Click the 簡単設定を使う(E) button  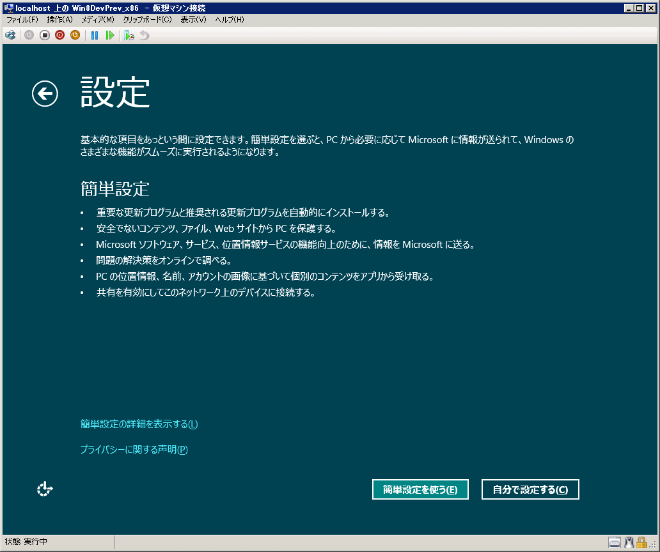(x=420, y=489)
